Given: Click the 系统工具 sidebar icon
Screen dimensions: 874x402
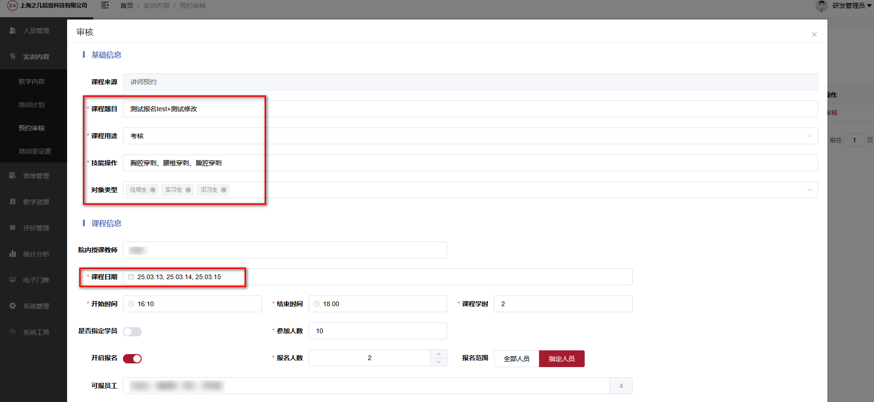Looking at the screenshot, I should pos(13,332).
